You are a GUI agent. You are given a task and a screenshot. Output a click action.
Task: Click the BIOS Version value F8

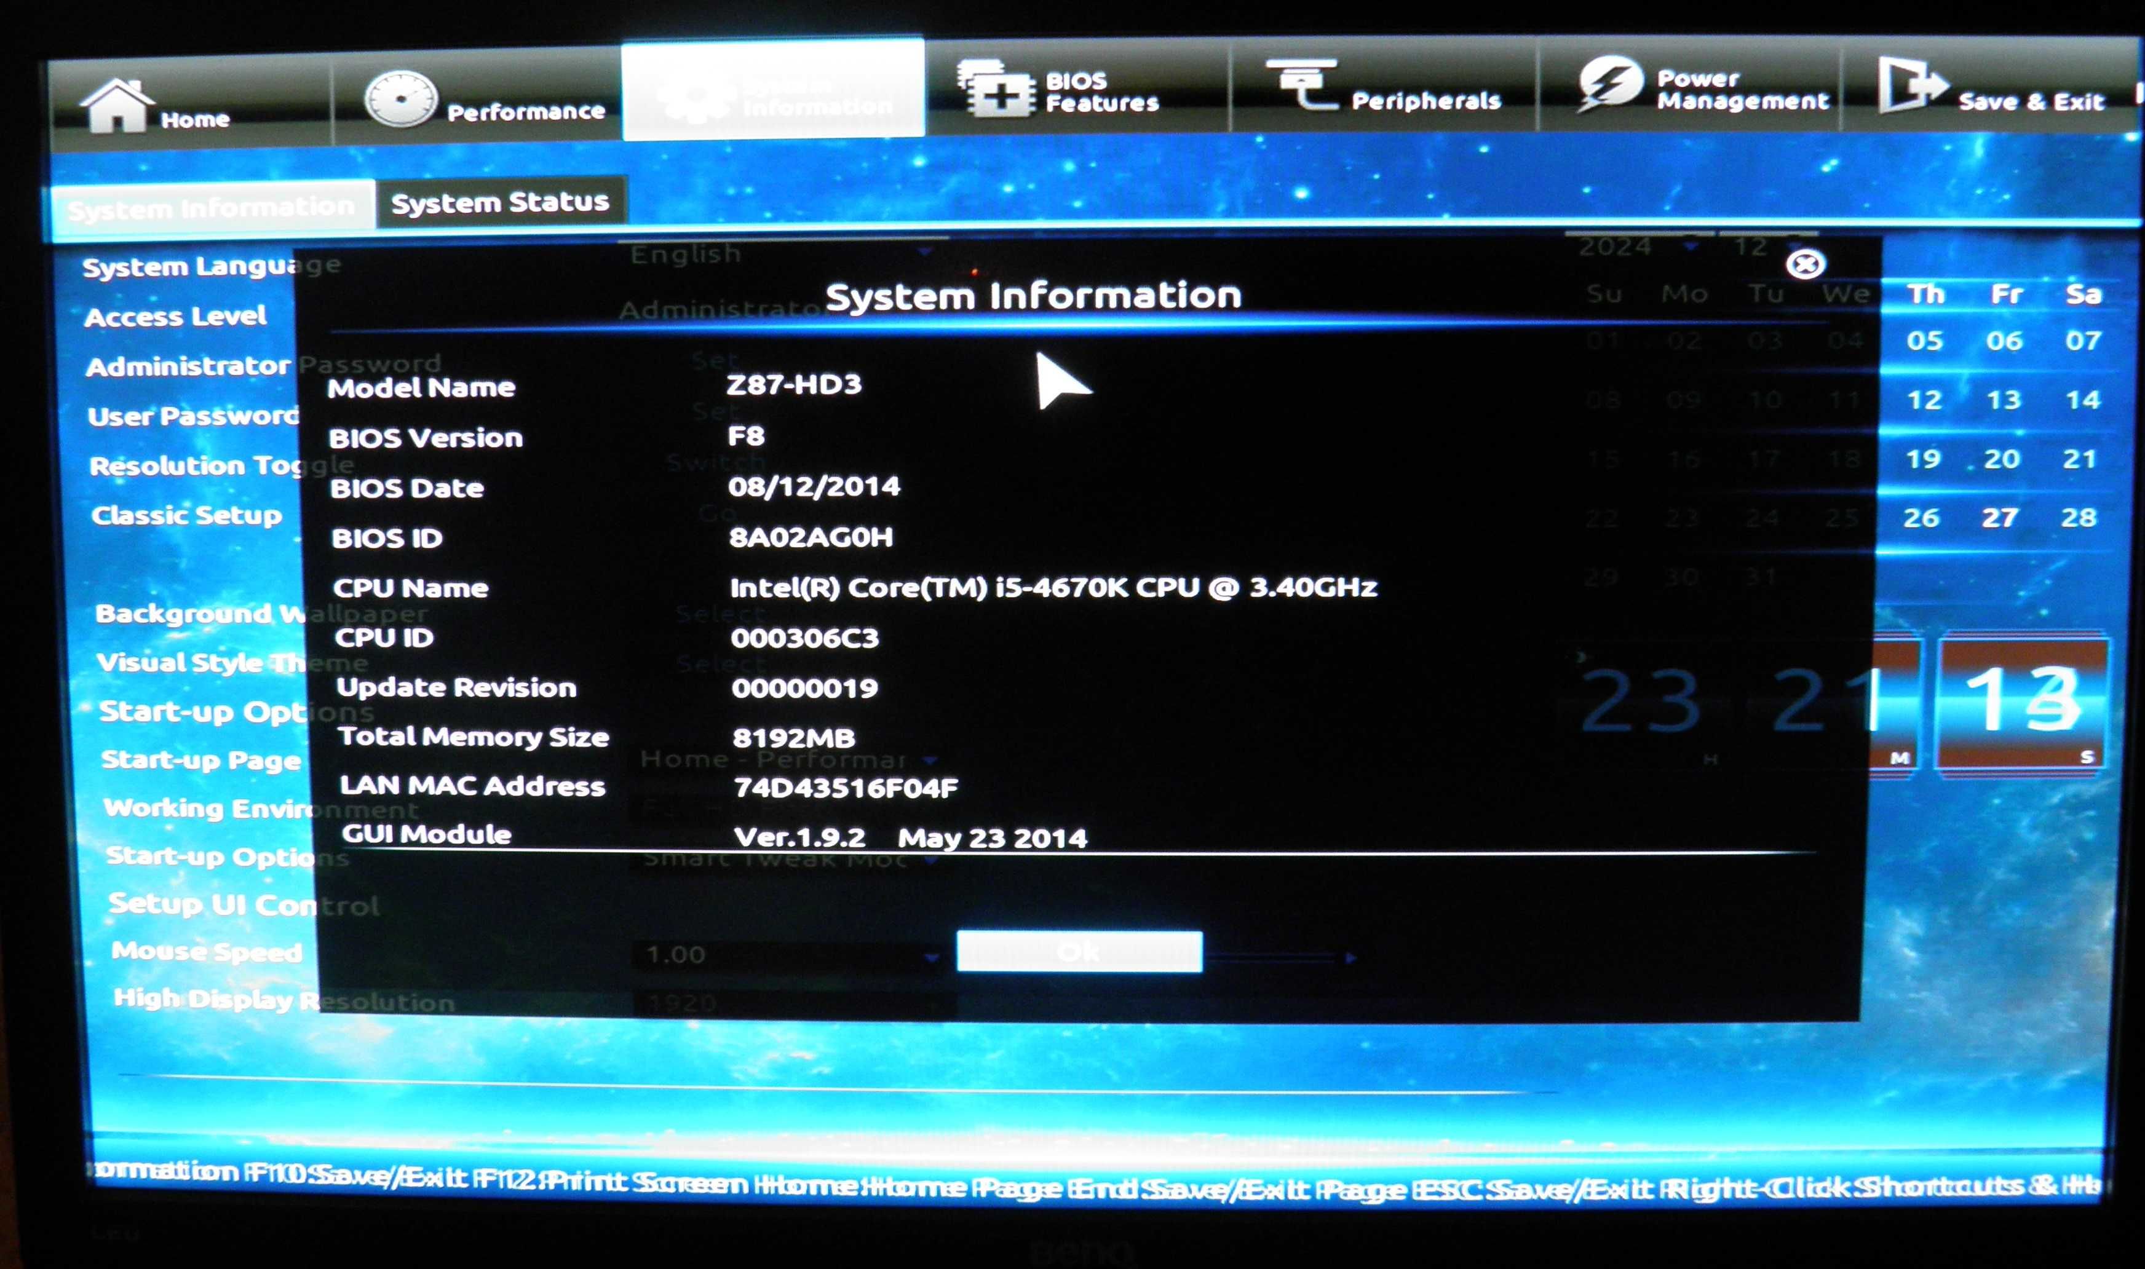click(x=746, y=435)
